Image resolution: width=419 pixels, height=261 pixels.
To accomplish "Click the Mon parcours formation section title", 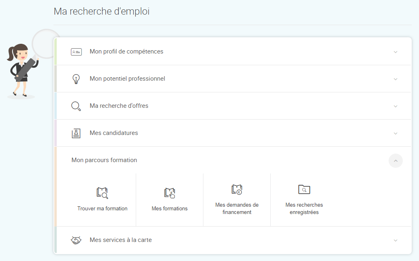I will click(x=104, y=160).
